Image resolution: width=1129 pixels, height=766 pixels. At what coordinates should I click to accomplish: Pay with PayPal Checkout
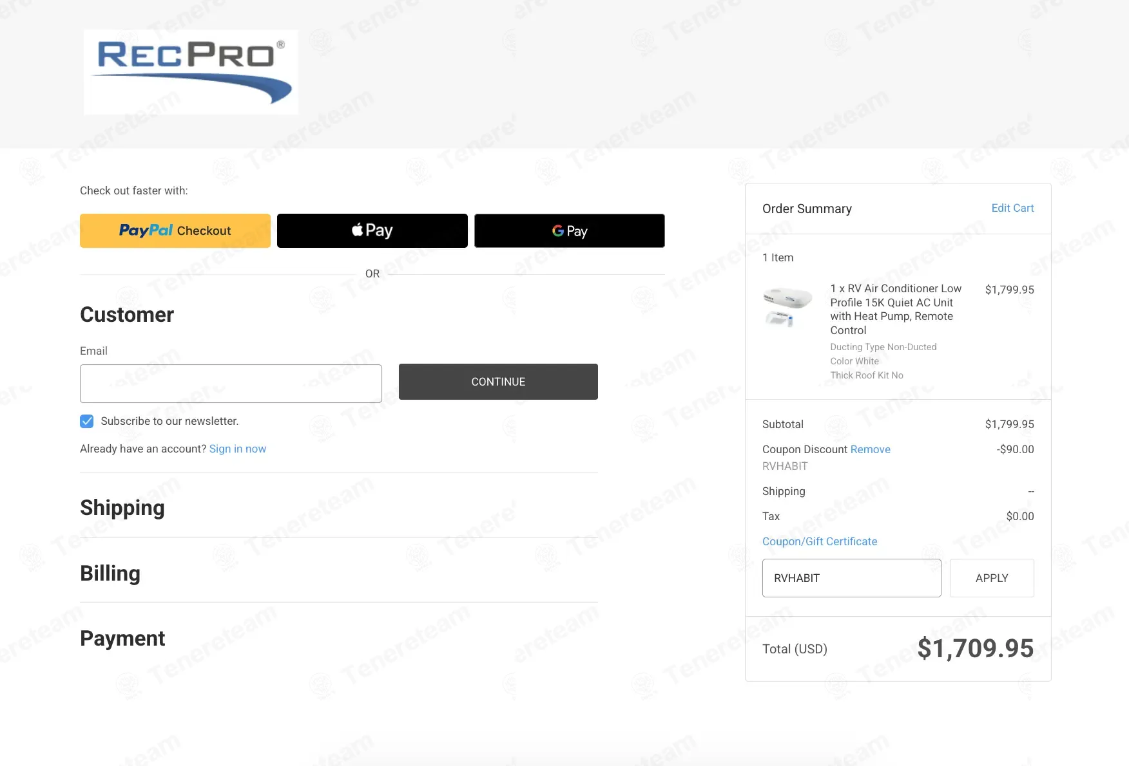175,230
